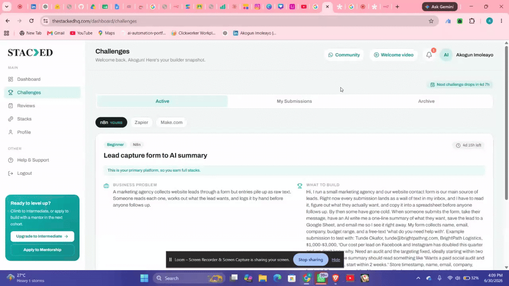
Task: Click the Beginner difficulty tag
Action: point(115,144)
